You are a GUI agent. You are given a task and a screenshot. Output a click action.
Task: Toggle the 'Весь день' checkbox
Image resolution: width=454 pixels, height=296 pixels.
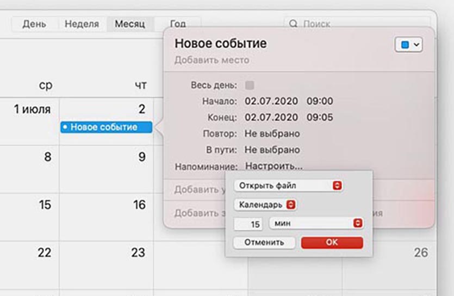click(x=250, y=85)
